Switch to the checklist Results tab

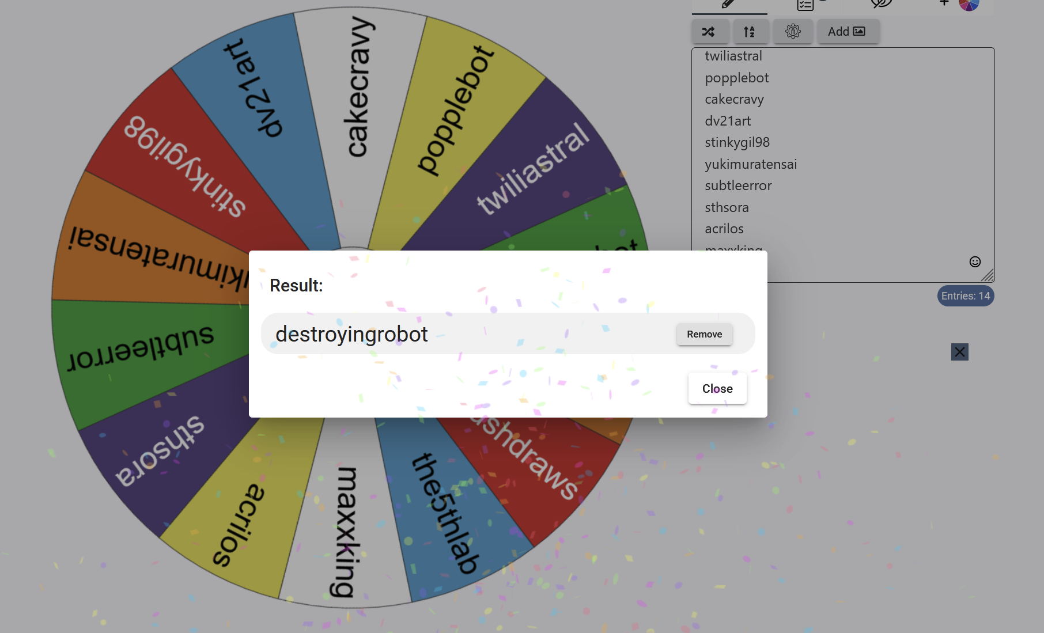[805, 5]
